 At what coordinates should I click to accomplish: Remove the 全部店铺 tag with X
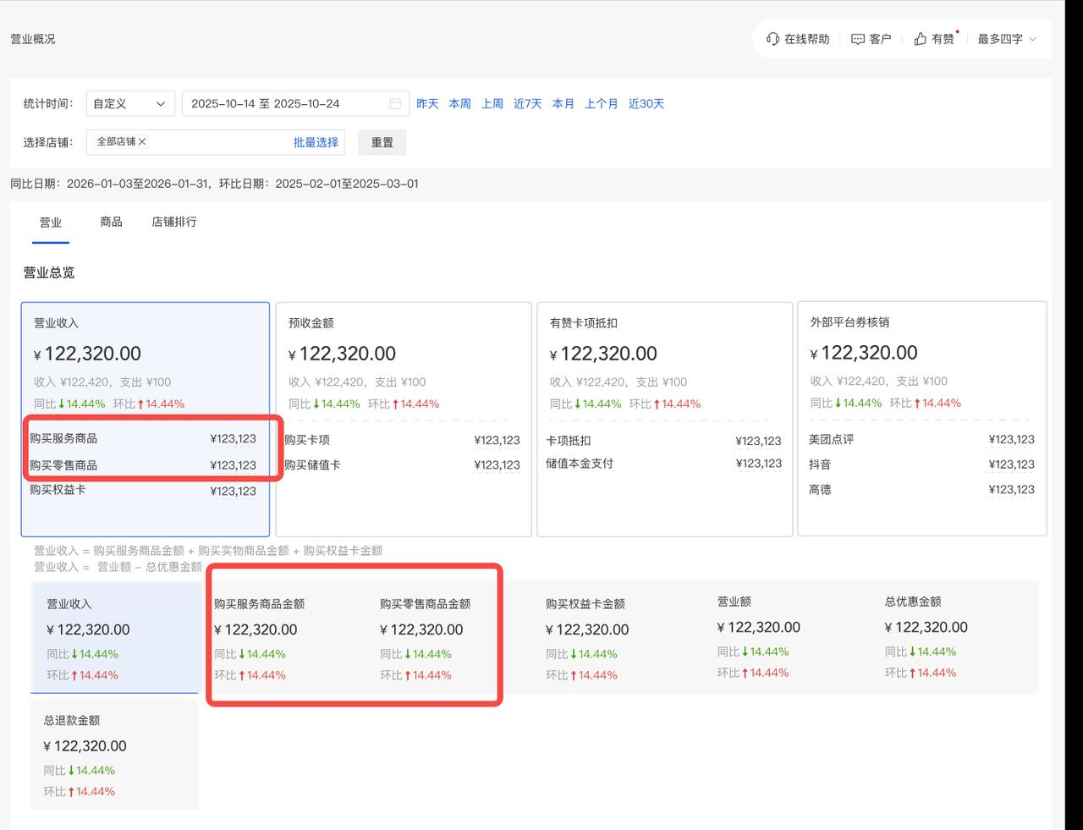[142, 141]
